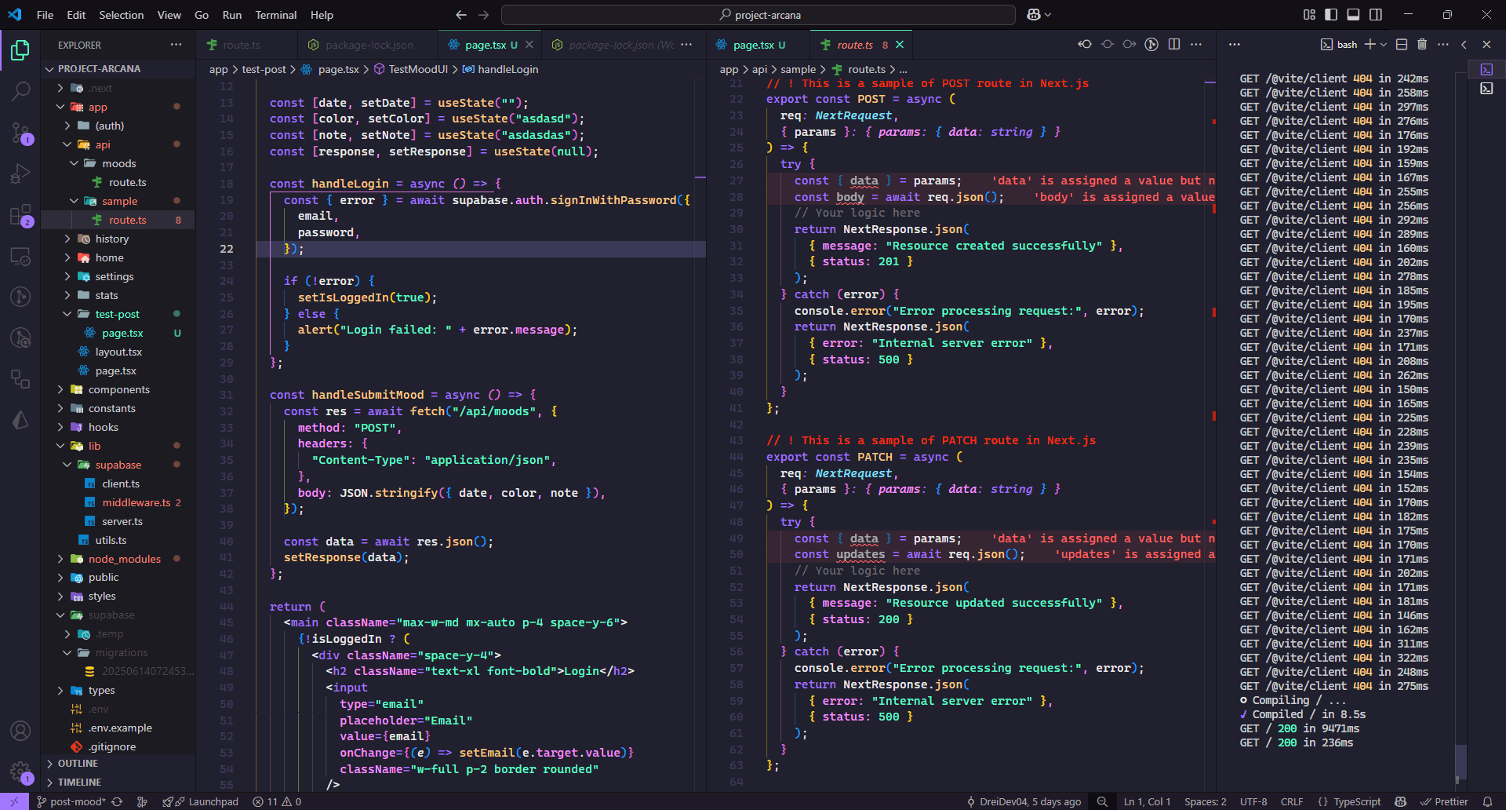Screen dimensions: 1506x810
Task: Click Customize Layout icon
Action: click(x=1309, y=15)
